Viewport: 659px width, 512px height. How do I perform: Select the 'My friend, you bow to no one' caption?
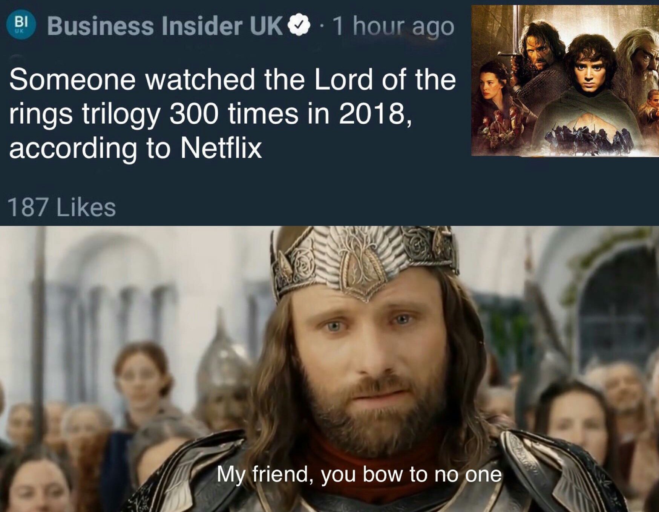pos(359,474)
